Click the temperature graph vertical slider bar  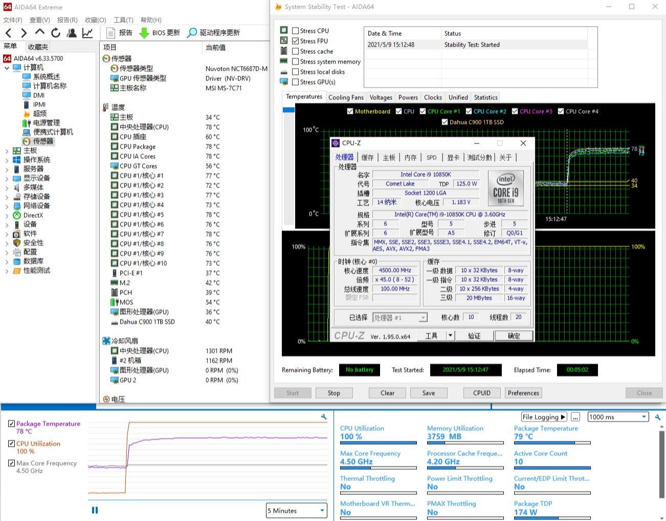(288, 110)
